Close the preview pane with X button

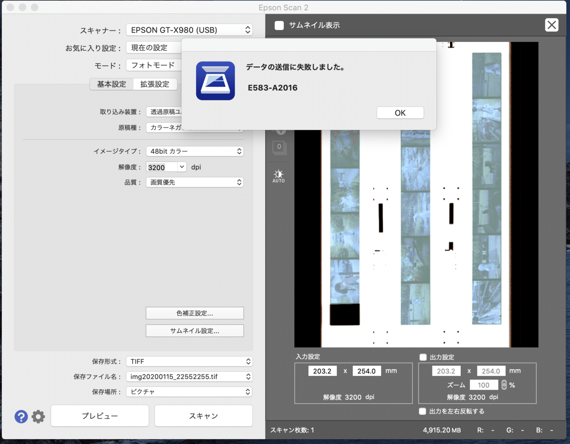pyautogui.click(x=552, y=25)
